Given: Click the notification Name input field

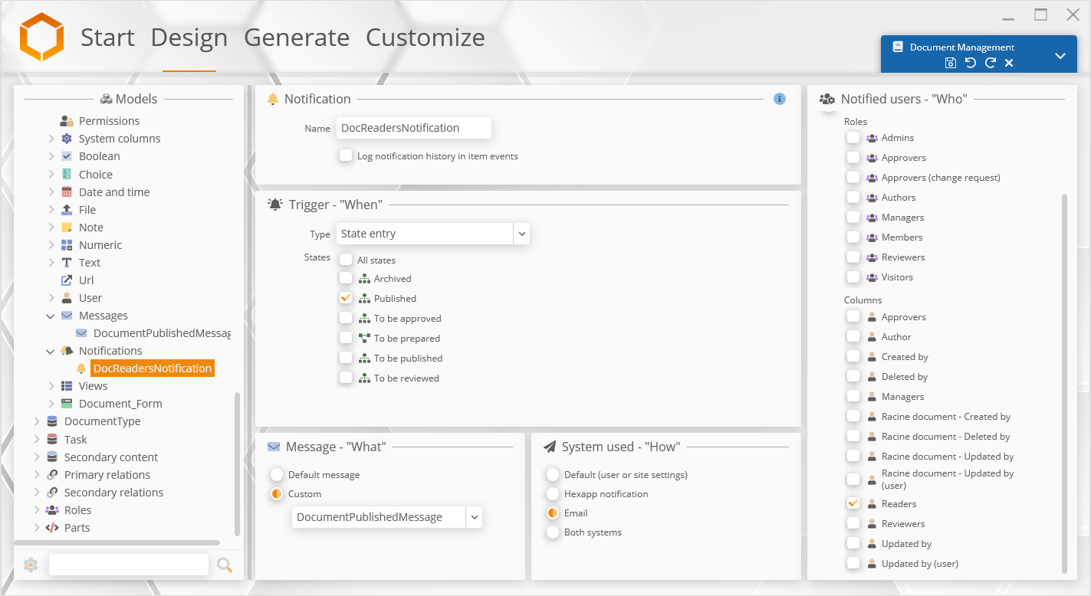Looking at the screenshot, I should tap(413, 128).
